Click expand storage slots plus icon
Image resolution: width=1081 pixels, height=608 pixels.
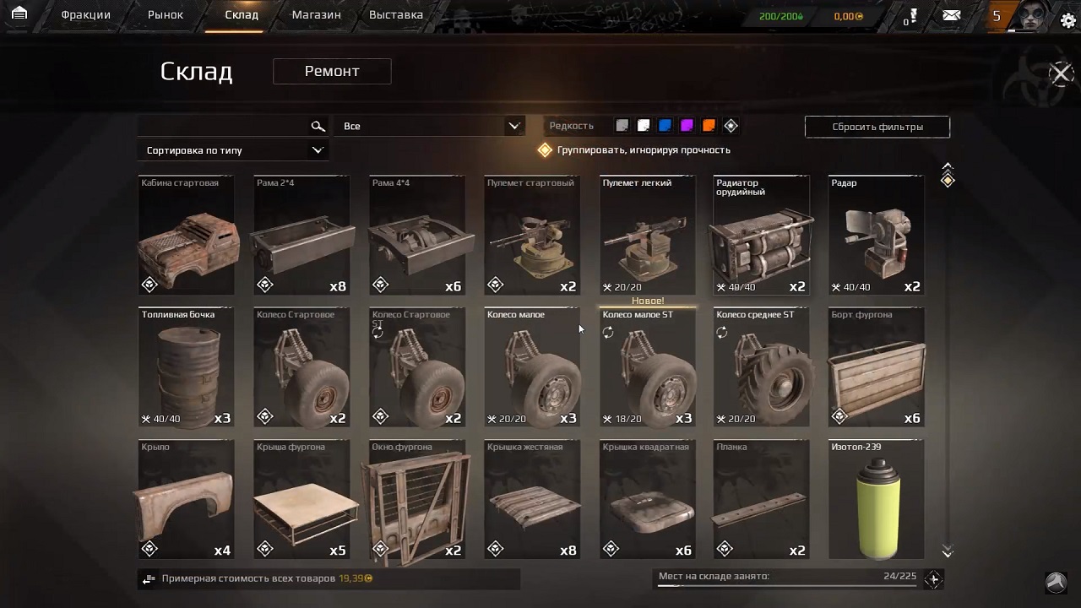coord(932,579)
